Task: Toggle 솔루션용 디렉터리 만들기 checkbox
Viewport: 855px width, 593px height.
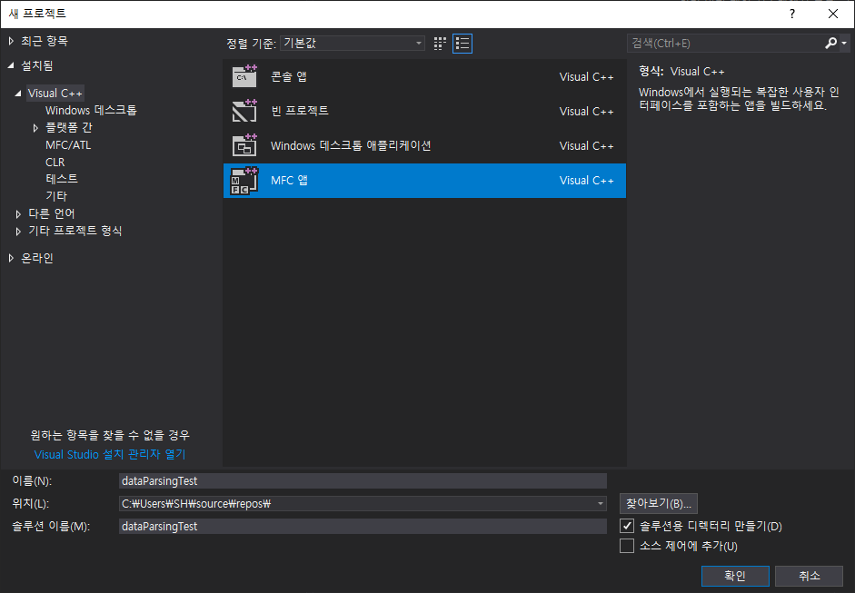Action: (627, 526)
